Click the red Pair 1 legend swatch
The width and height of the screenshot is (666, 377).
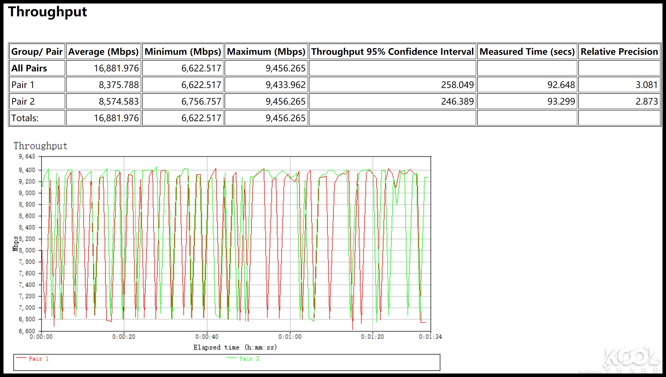(21, 358)
